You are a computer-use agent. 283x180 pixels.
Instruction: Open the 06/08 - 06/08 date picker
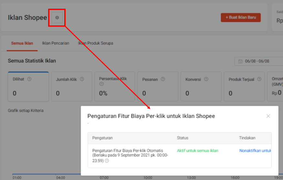(258, 61)
